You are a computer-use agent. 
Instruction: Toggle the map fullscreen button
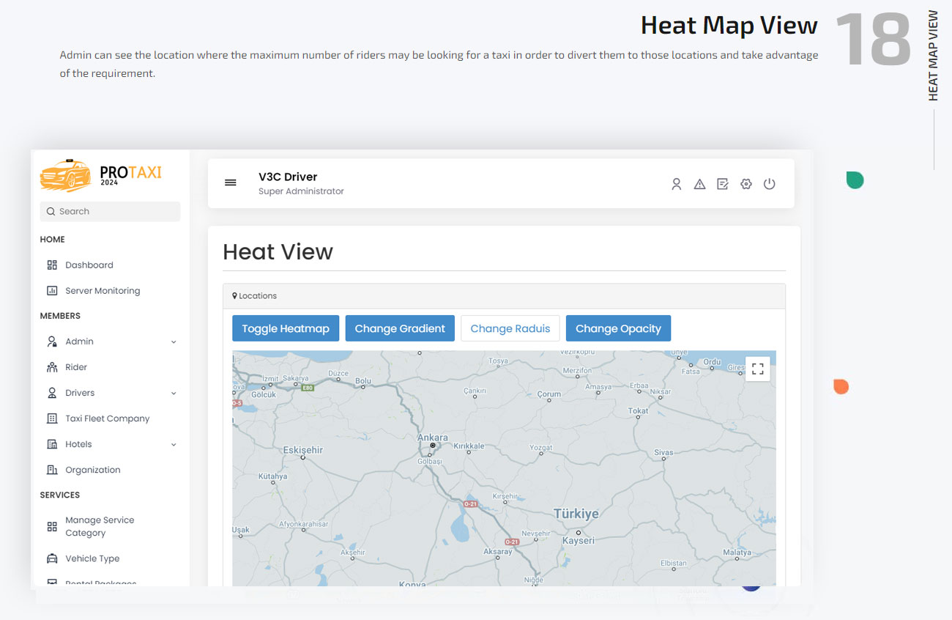[x=758, y=369]
